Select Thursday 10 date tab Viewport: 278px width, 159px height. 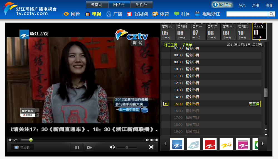pyautogui.click(x=244, y=32)
